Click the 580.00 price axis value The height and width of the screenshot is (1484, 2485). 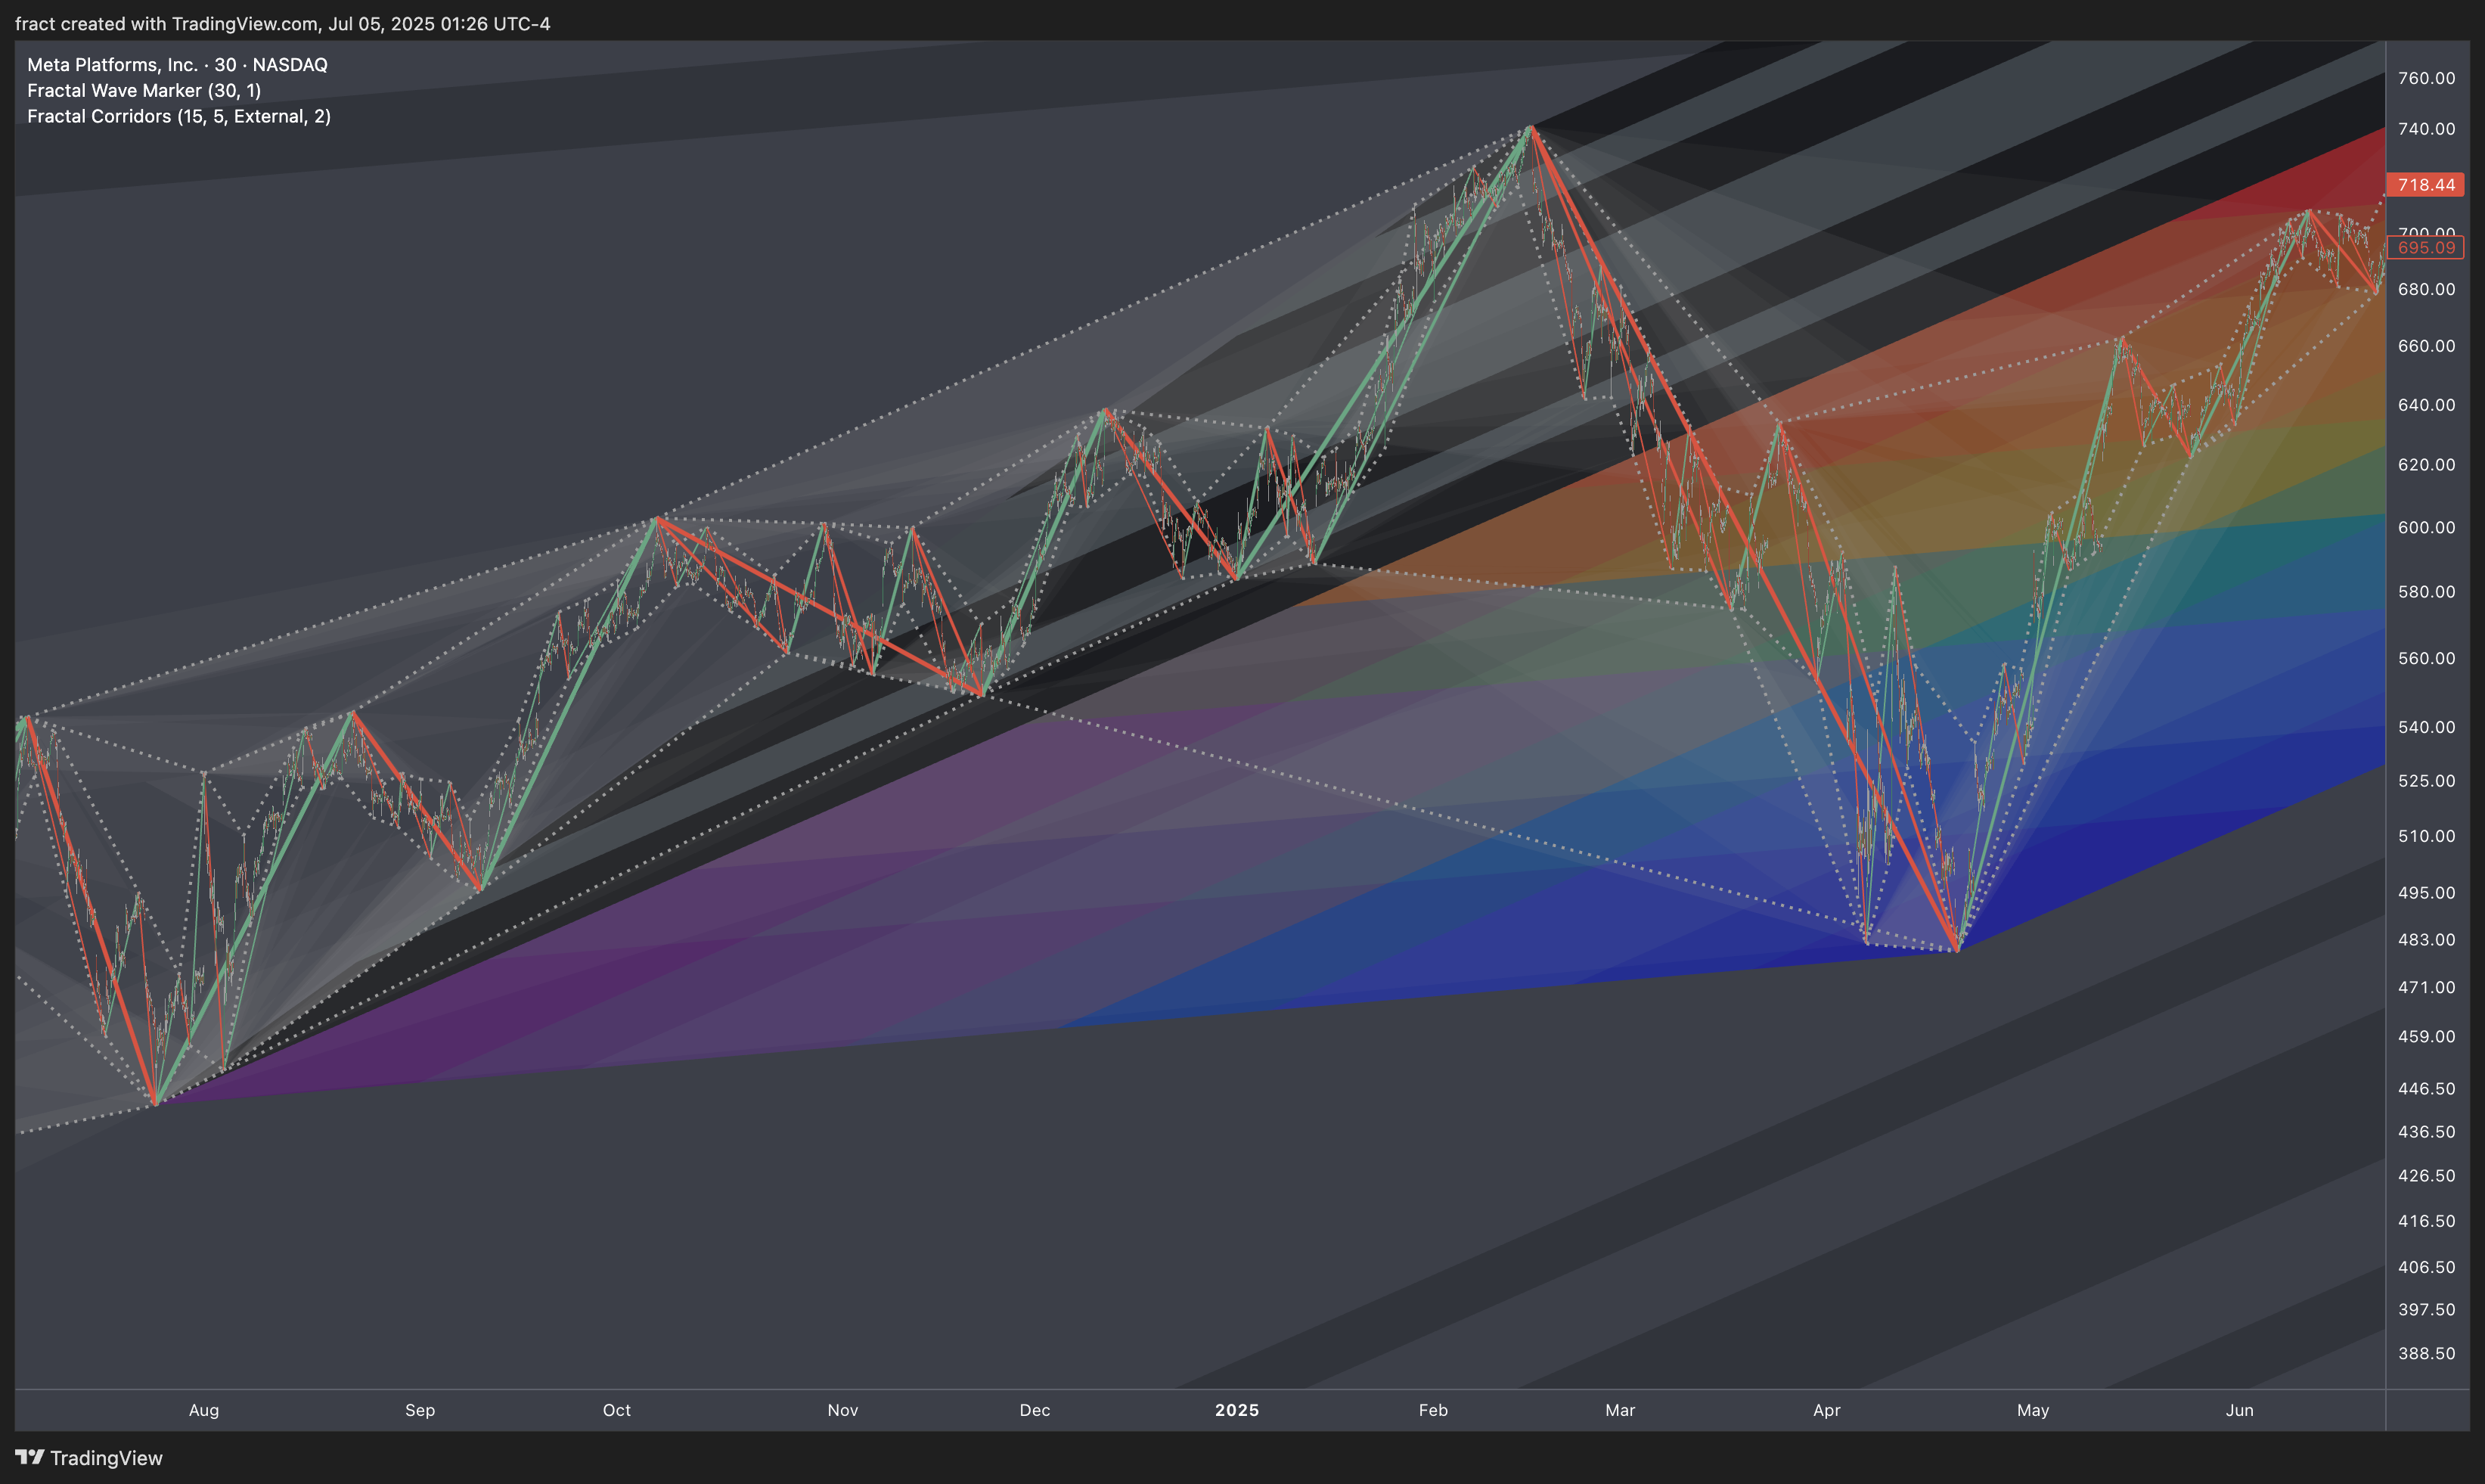[2426, 592]
